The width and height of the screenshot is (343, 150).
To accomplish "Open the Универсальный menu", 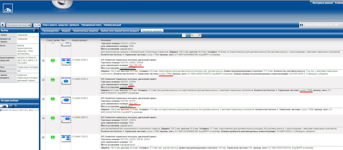I will point(112,25).
